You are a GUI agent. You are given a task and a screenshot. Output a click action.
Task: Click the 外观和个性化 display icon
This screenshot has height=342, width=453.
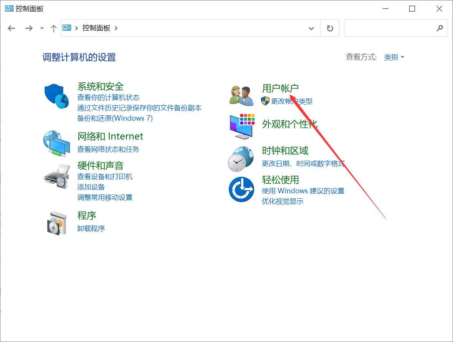pyautogui.click(x=241, y=126)
